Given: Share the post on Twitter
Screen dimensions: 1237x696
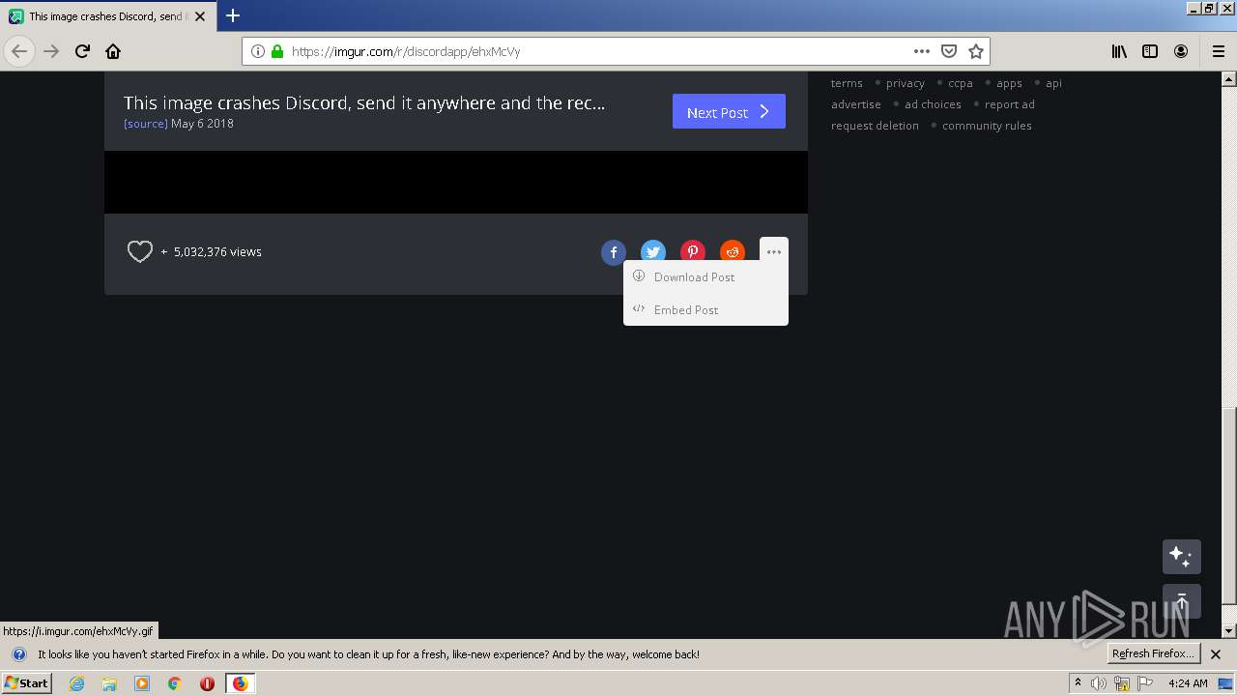Looking at the screenshot, I should coord(653,252).
